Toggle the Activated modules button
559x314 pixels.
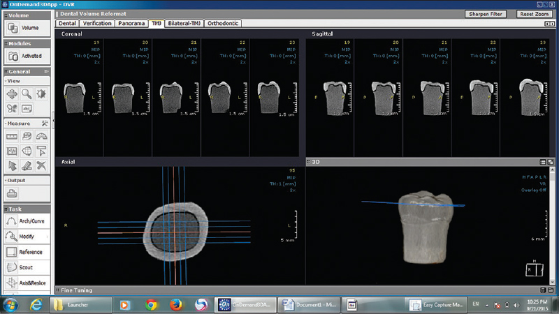point(25,56)
